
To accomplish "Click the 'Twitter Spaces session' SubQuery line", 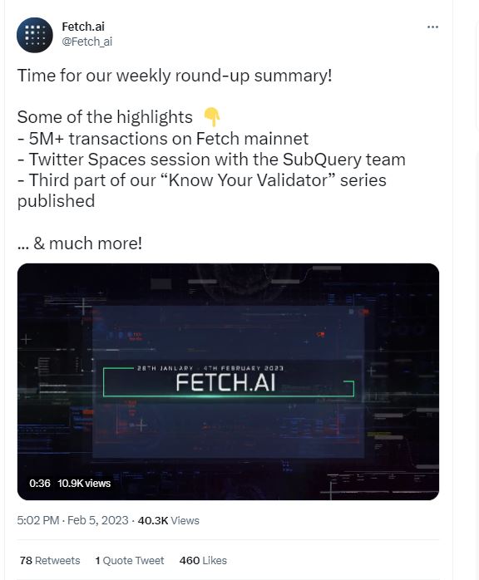I will pyautogui.click(x=211, y=160).
